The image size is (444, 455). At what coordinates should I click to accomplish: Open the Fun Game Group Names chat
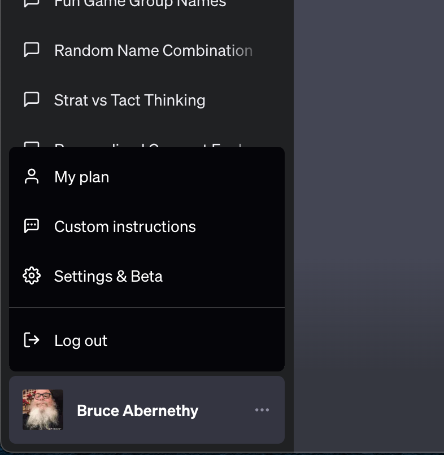click(x=140, y=4)
